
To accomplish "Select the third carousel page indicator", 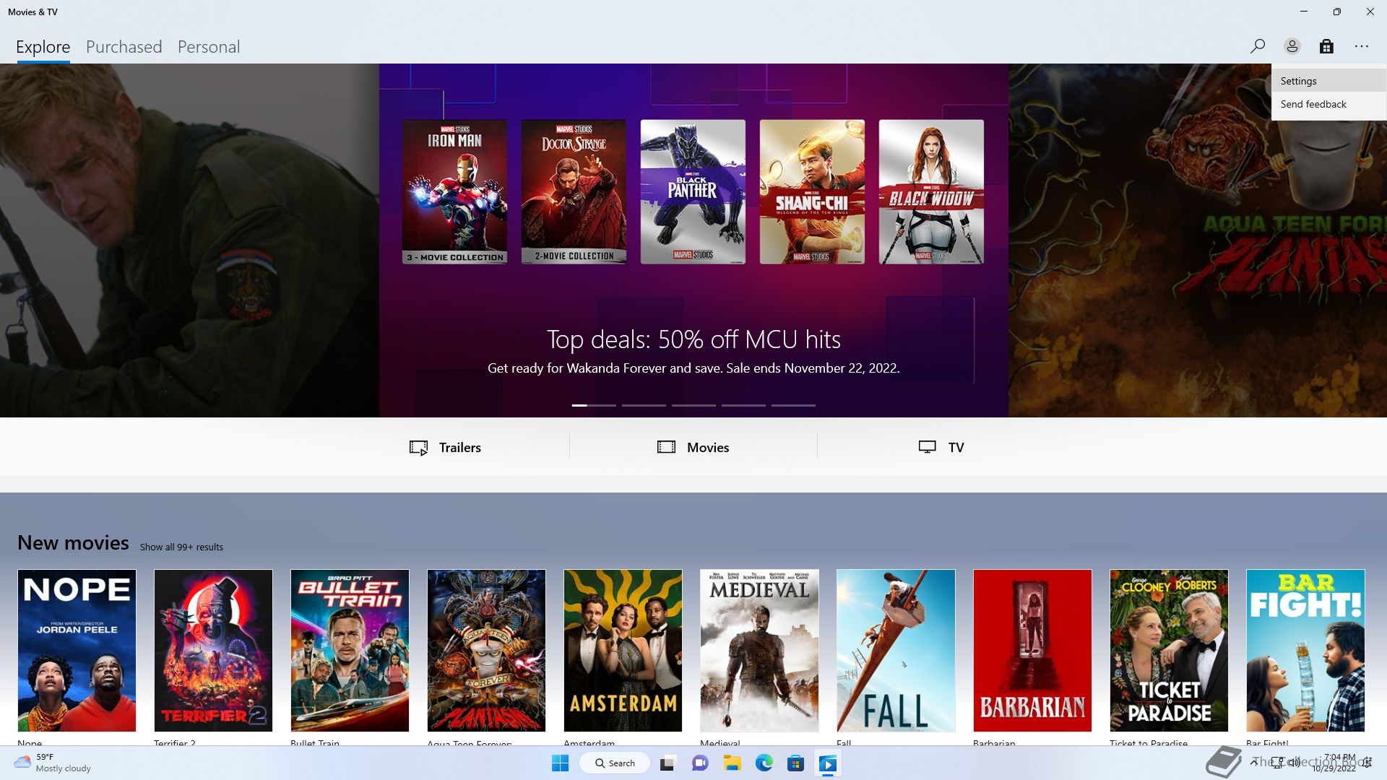I will tap(693, 405).
